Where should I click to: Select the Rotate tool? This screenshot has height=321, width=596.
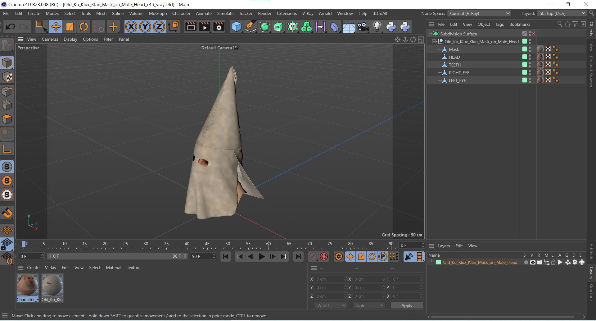click(x=84, y=27)
